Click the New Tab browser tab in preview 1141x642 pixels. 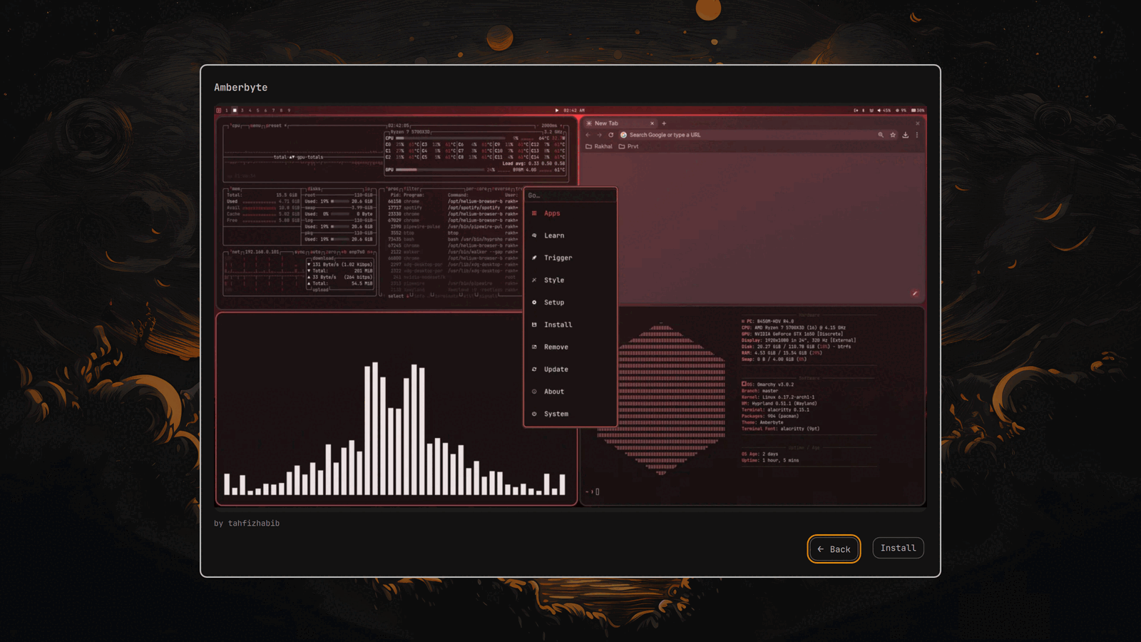point(620,123)
